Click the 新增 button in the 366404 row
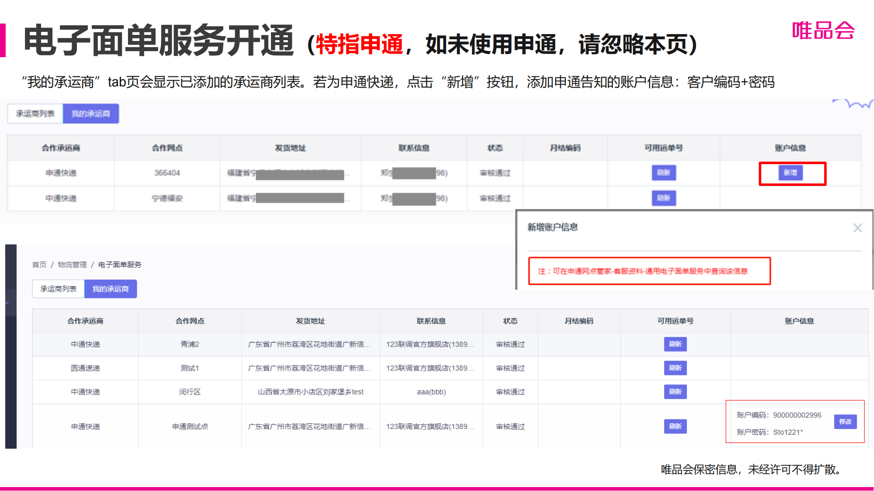This screenshot has width=874, height=491. [790, 173]
